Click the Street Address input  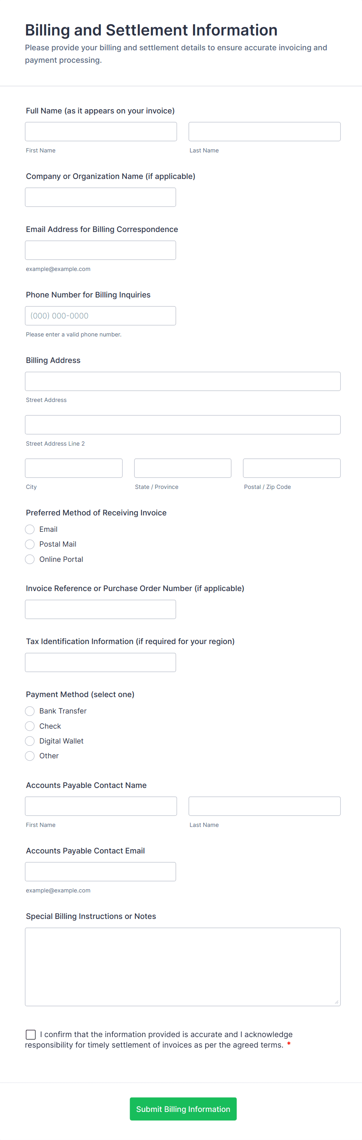[x=183, y=381]
